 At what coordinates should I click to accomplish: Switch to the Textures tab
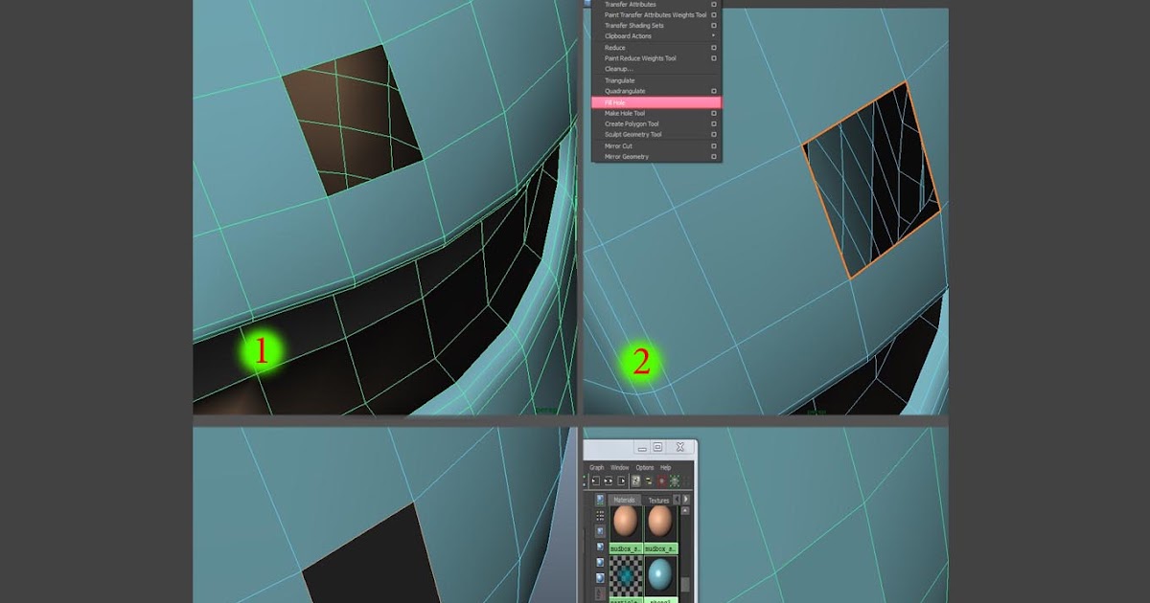659,500
